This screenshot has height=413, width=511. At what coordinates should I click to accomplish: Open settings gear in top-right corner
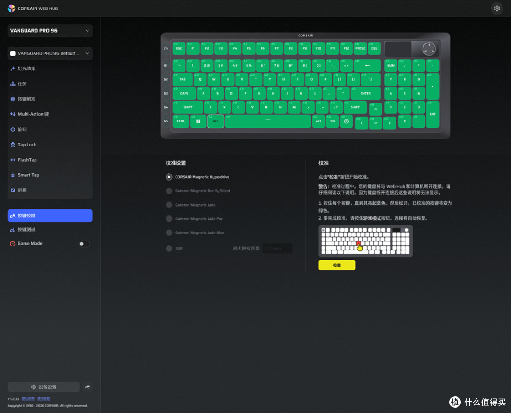[497, 9]
